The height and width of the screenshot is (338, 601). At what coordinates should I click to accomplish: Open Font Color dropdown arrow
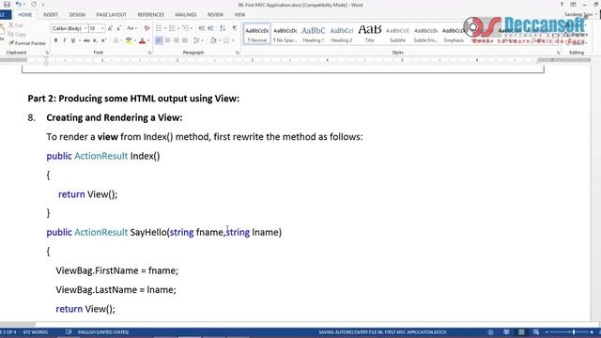tap(148, 40)
